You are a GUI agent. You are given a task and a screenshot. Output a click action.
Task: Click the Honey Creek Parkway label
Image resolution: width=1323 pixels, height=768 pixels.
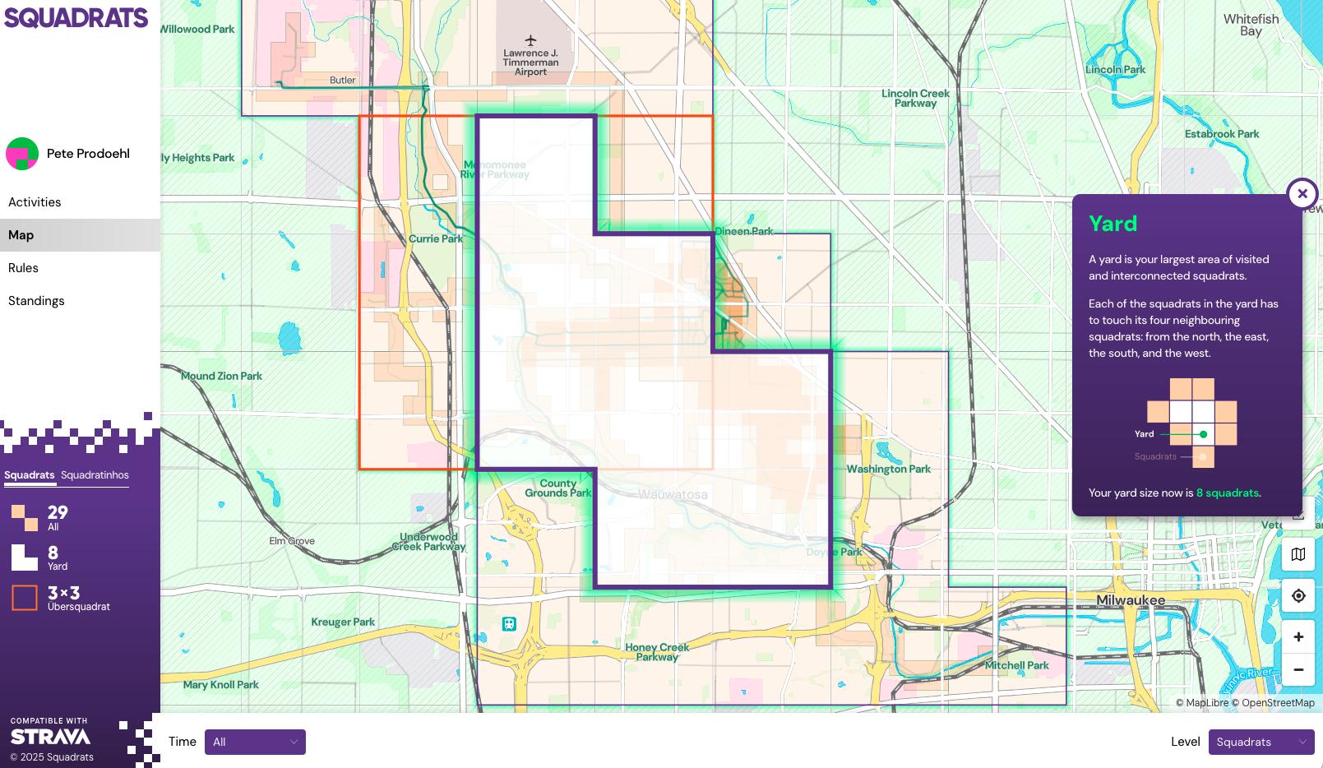(x=657, y=652)
